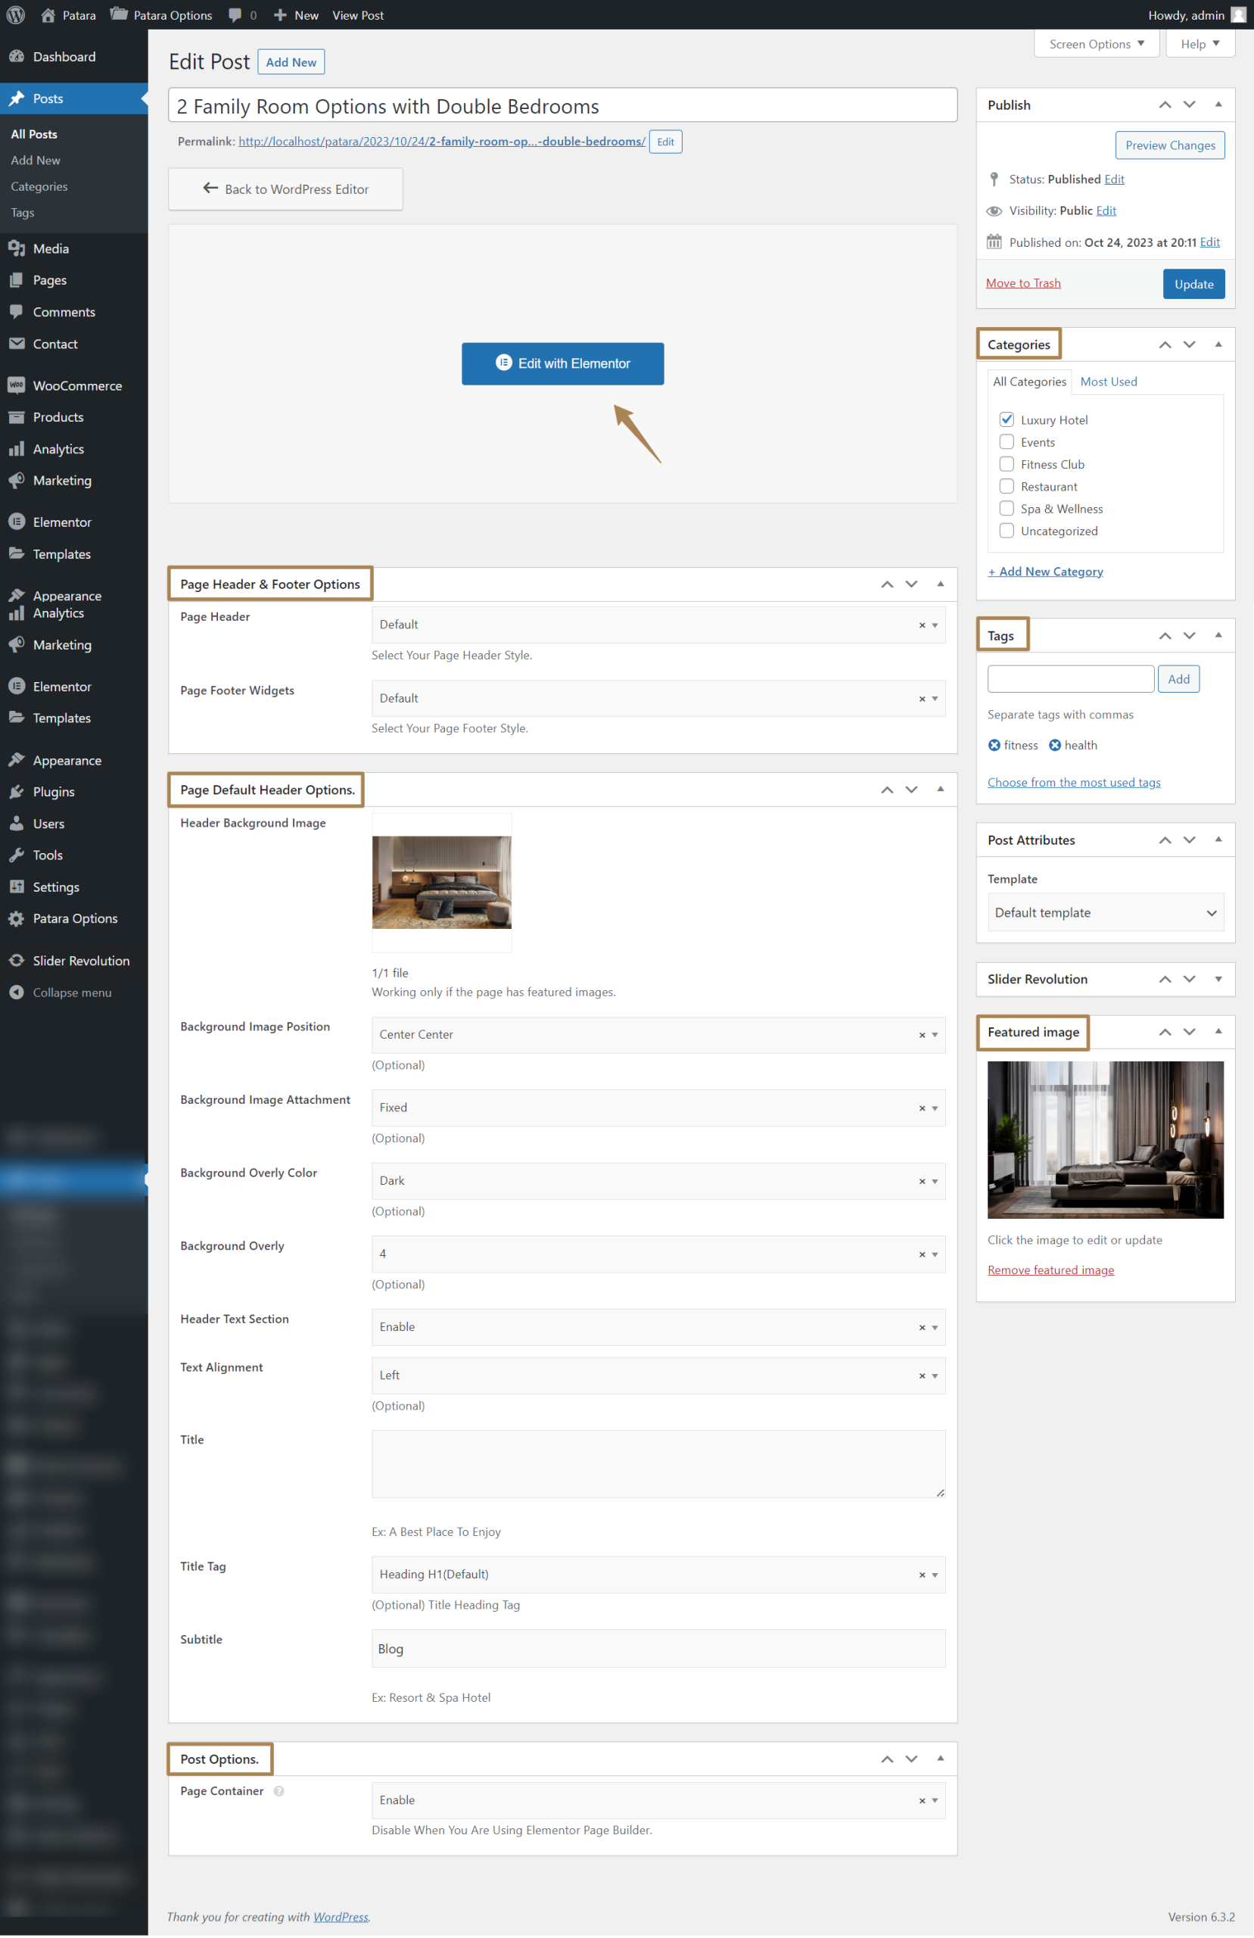Image resolution: width=1254 pixels, height=1938 pixels.
Task: Check the Spa & Wellness category
Action: (x=1007, y=508)
